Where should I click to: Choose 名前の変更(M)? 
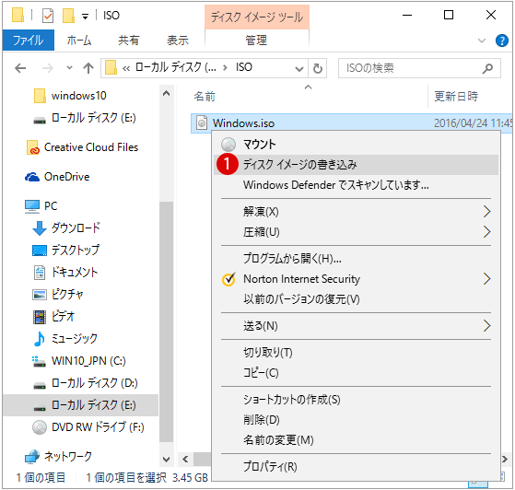pyautogui.click(x=356, y=440)
